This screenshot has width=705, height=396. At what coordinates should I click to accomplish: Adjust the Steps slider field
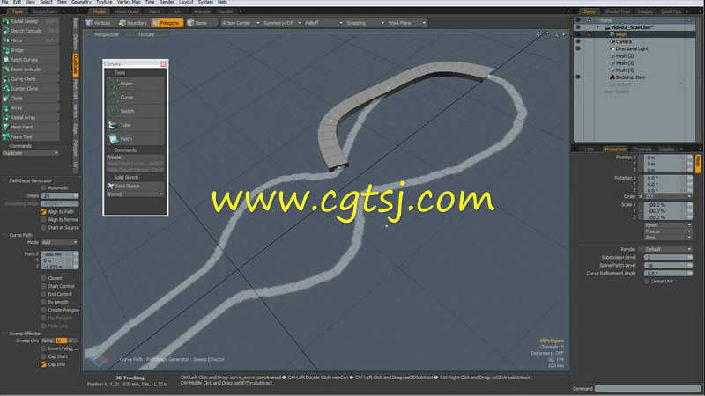click(x=59, y=195)
